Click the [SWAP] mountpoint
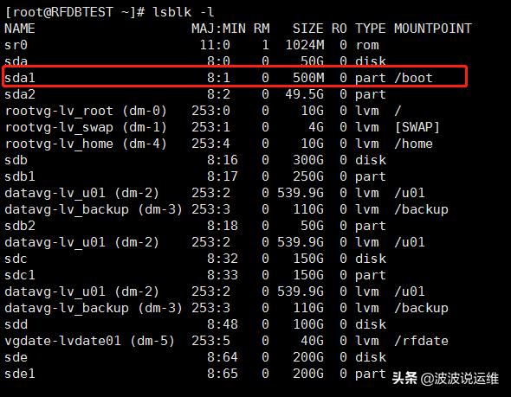Screen dimensions: 511x397 tap(417, 127)
